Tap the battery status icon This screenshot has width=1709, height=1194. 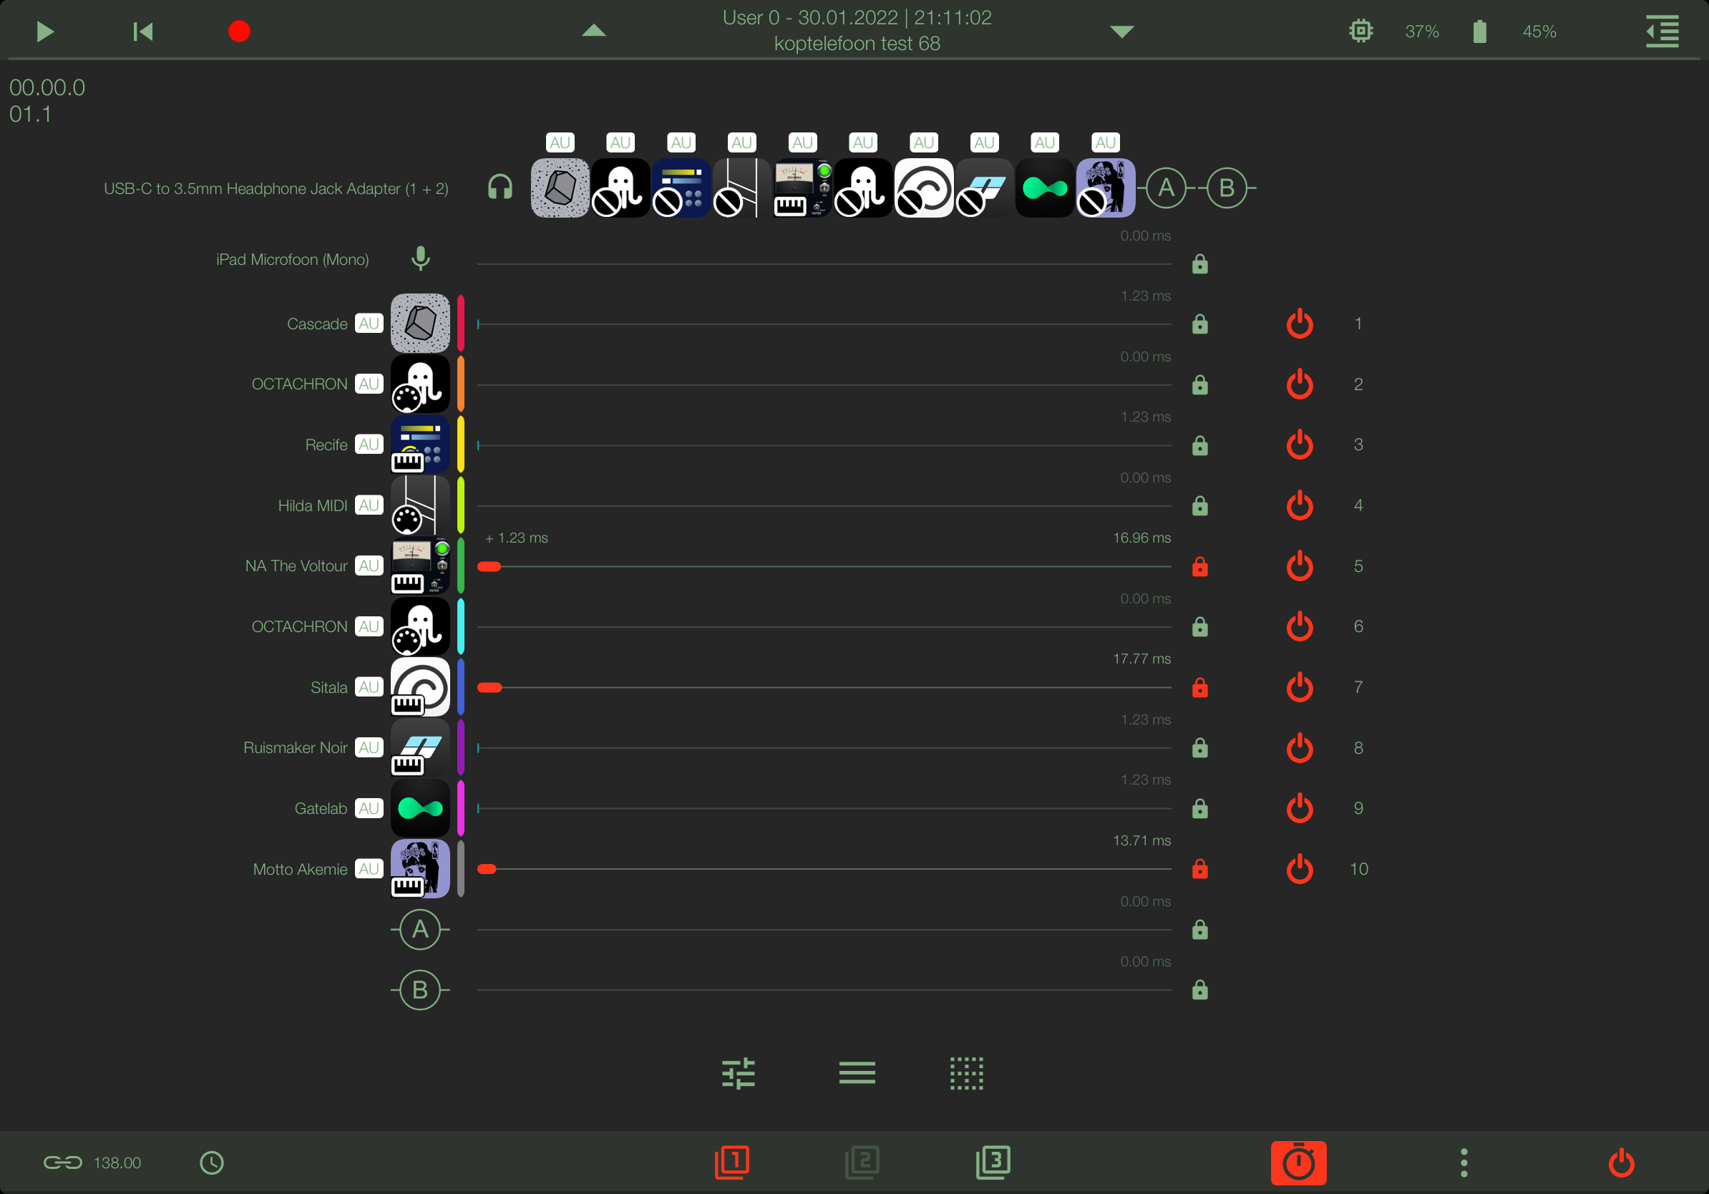(x=1480, y=31)
